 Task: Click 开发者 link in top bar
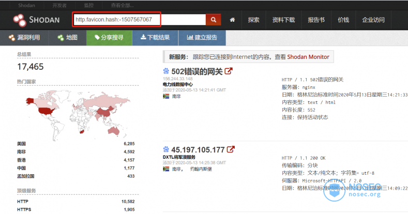(59, 6)
